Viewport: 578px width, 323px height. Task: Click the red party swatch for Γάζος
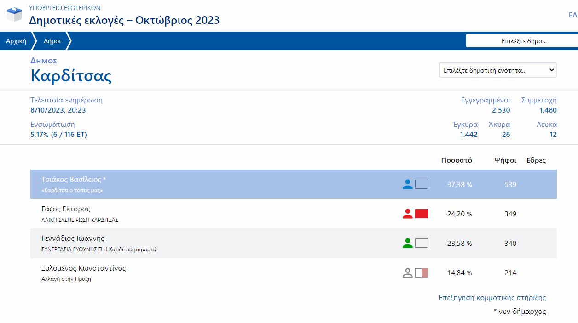422,214
